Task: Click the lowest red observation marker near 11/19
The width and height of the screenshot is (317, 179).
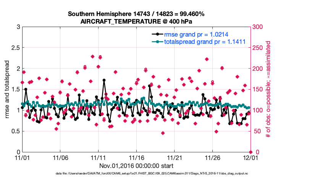Action: point(163,133)
